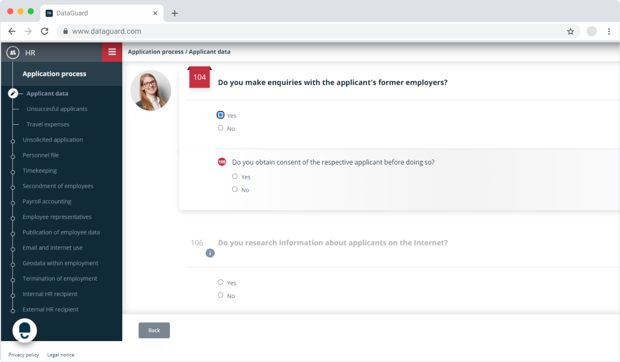Click the address bar URL field
The image size is (620, 362).
[318, 31]
